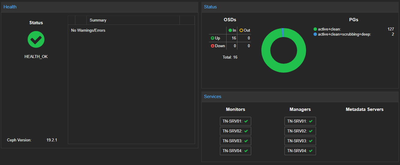Click the checkmark next to Manager TN-SRV02

(311, 131)
